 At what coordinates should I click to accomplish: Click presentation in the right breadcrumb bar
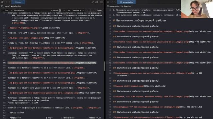point(114,6)
